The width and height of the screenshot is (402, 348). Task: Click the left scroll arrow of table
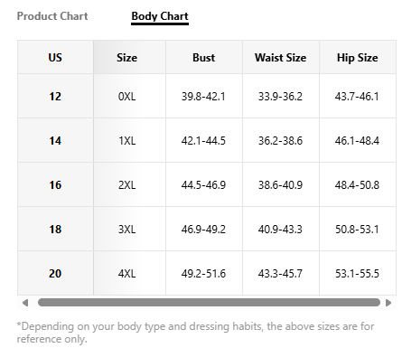[25, 303]
